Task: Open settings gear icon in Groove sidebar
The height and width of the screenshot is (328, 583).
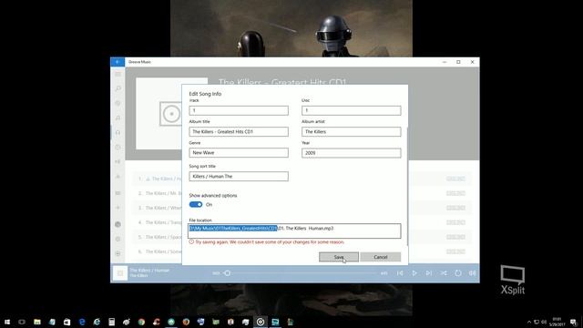Action: coord(118,239)
